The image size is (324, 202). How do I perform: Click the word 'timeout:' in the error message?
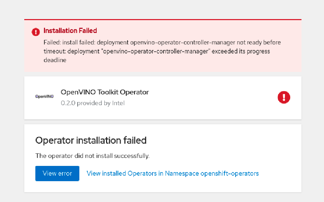point(55,51)
